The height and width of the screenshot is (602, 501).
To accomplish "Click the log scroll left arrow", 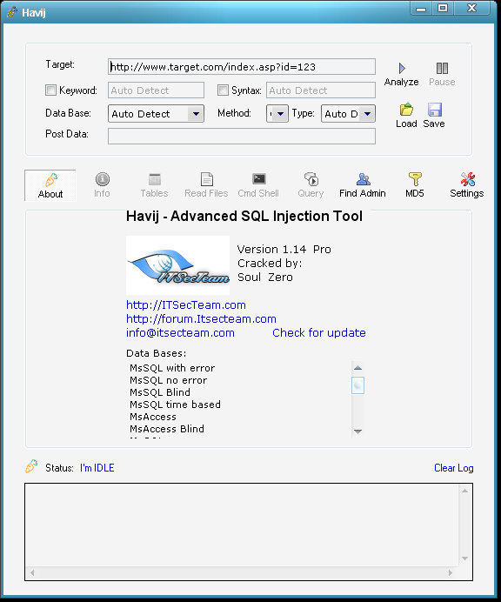I will click(32, 572).
